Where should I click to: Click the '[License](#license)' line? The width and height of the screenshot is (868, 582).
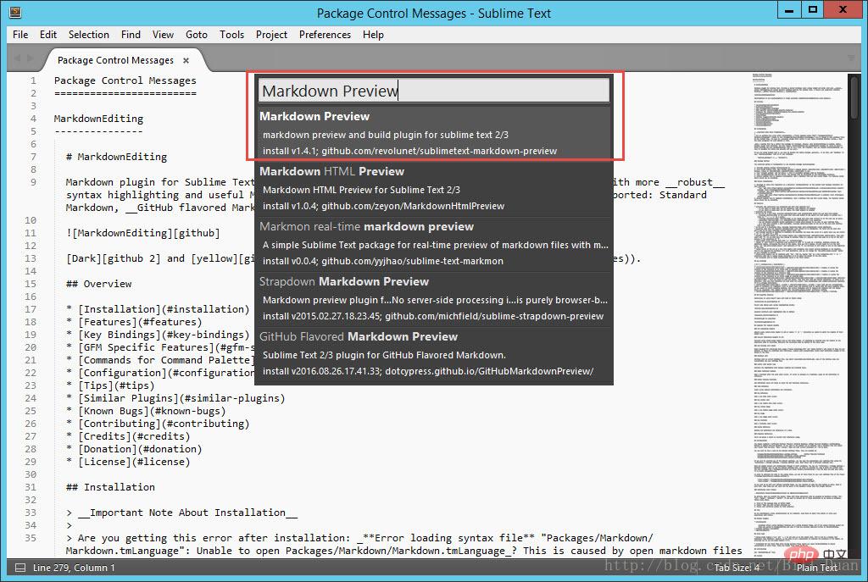click(x=128, y=462)
